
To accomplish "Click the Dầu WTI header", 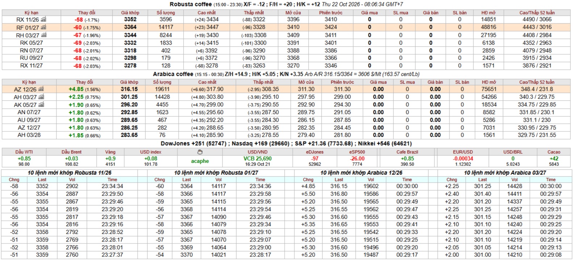I will (24, 152).
